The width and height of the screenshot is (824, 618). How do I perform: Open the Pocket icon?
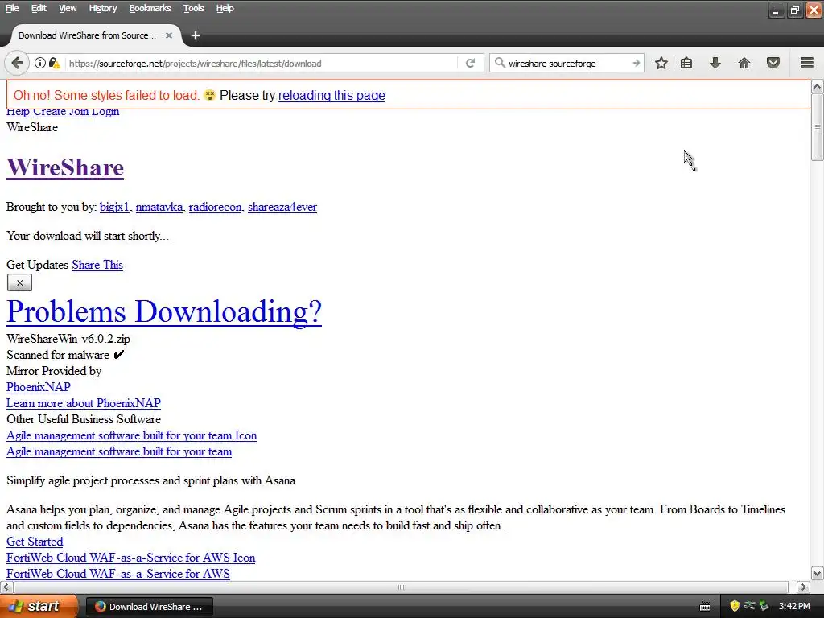773,63
